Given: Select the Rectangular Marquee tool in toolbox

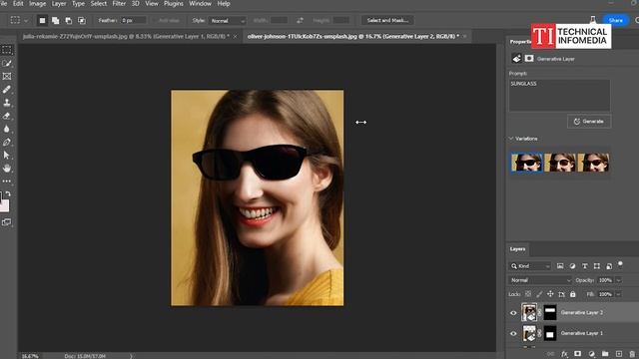Looking at the screenshot, I should click(x=7, y=50).
